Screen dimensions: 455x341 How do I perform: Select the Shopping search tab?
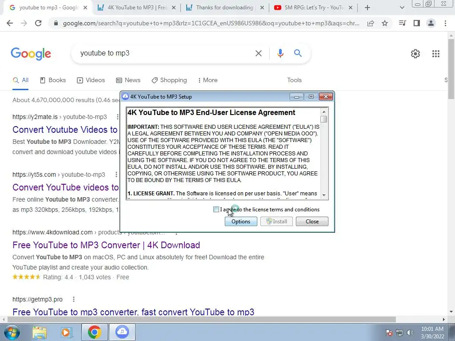click(169, 80)
